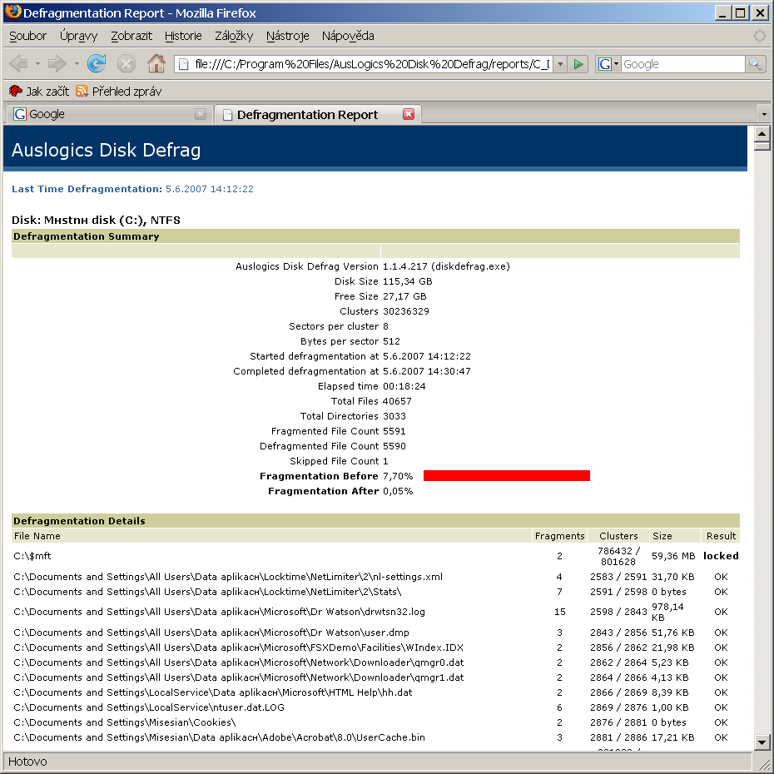Close the Defragmentation Report tab
This screenshot has width=774, height=774.
(409, 114)
